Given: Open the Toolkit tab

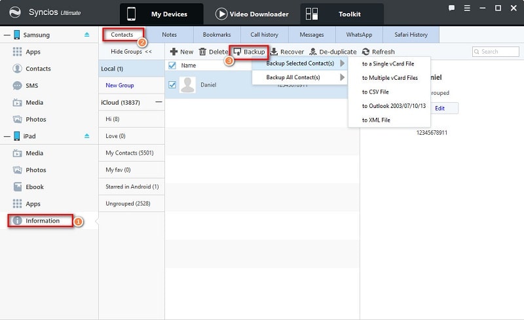Looking at the screenshot, I should tap(342, 14).
